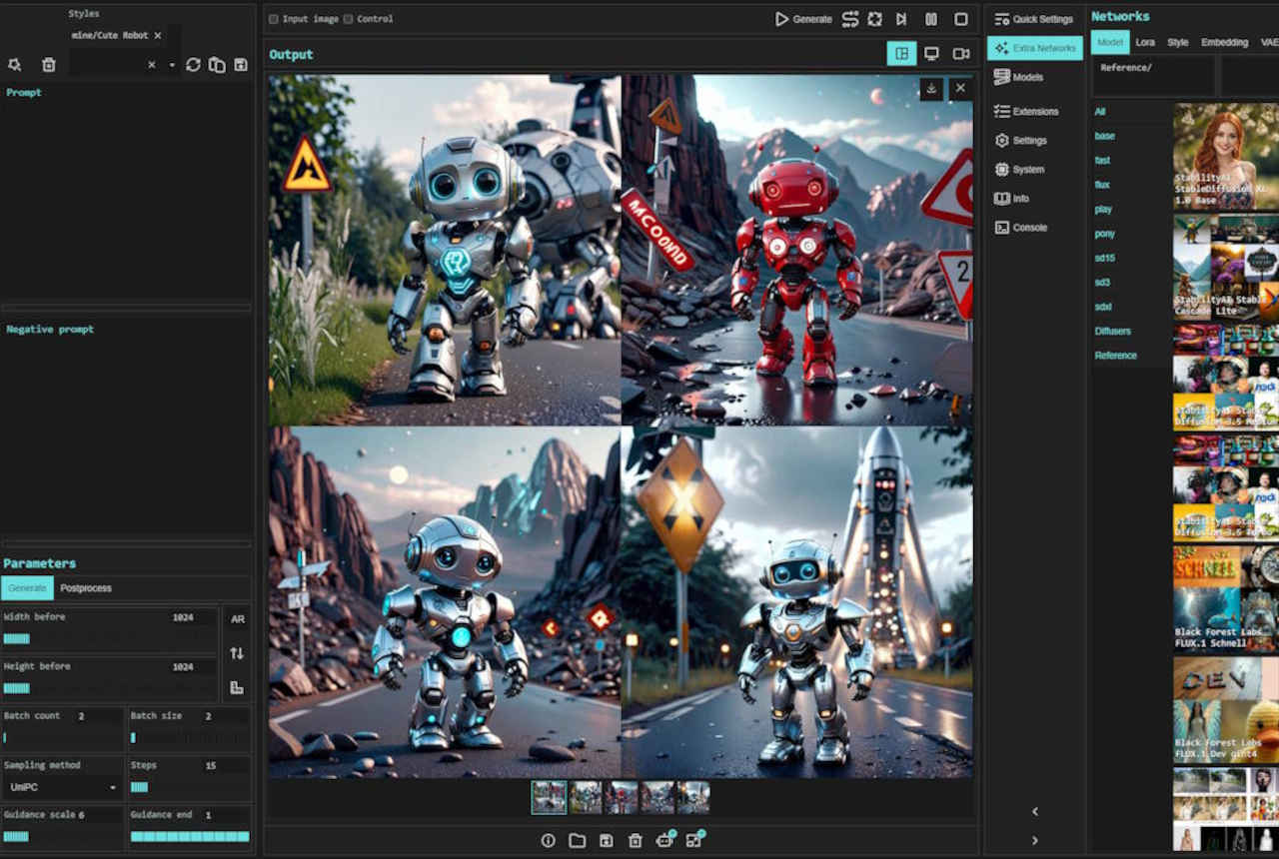Screen dimensions: 1279x859
Task: Open the output folder icon
Action: [577, 840]
